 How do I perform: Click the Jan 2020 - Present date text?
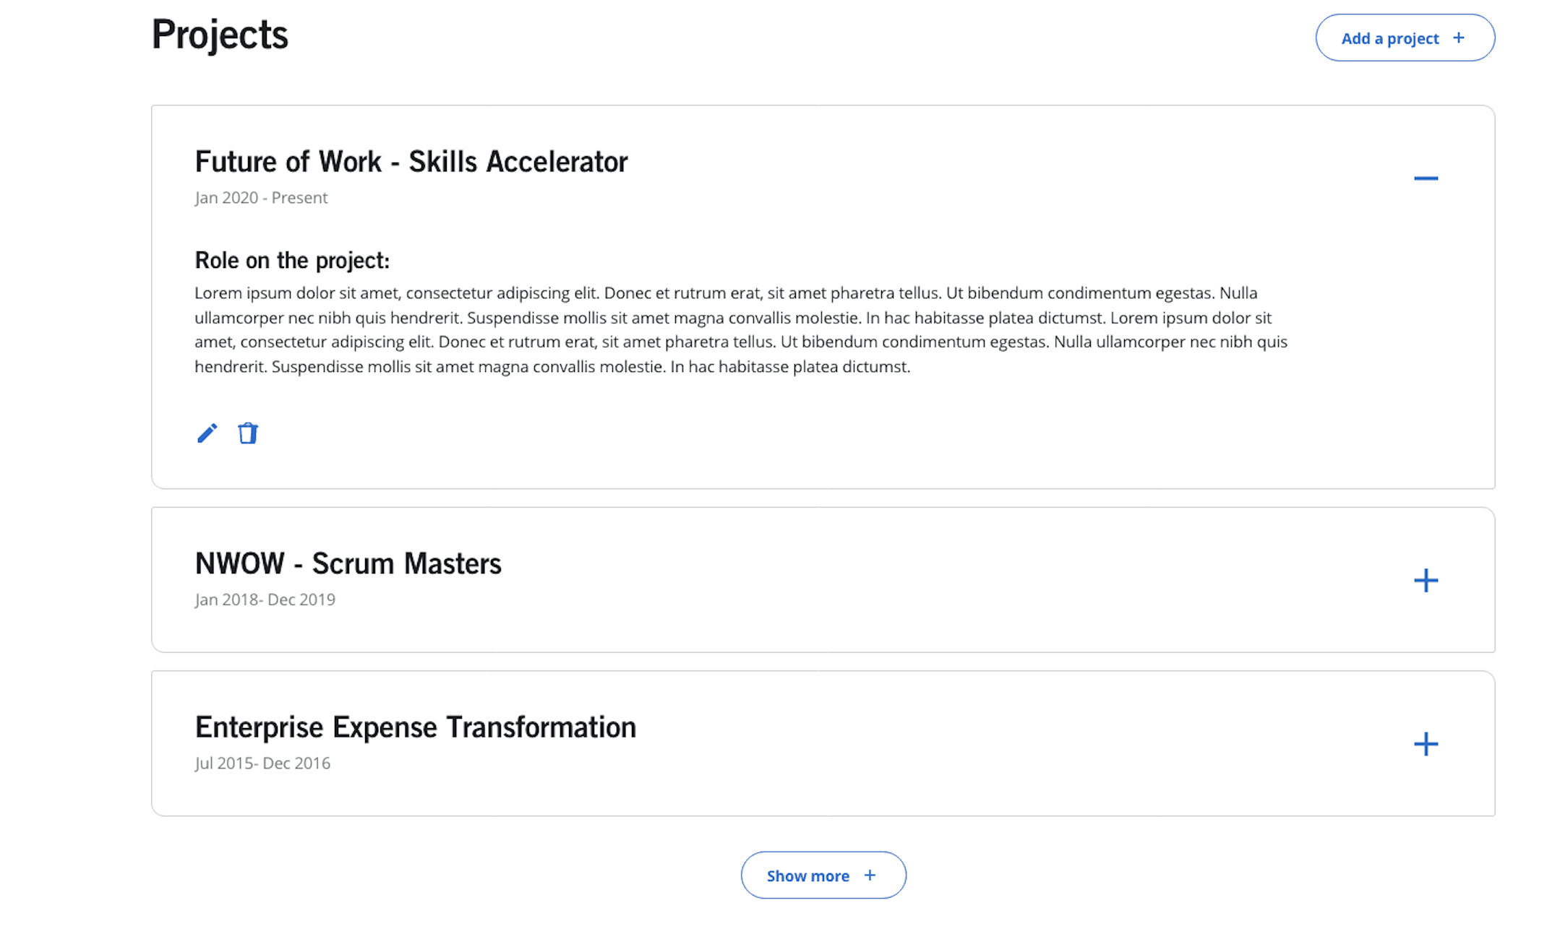pos(261,198)
